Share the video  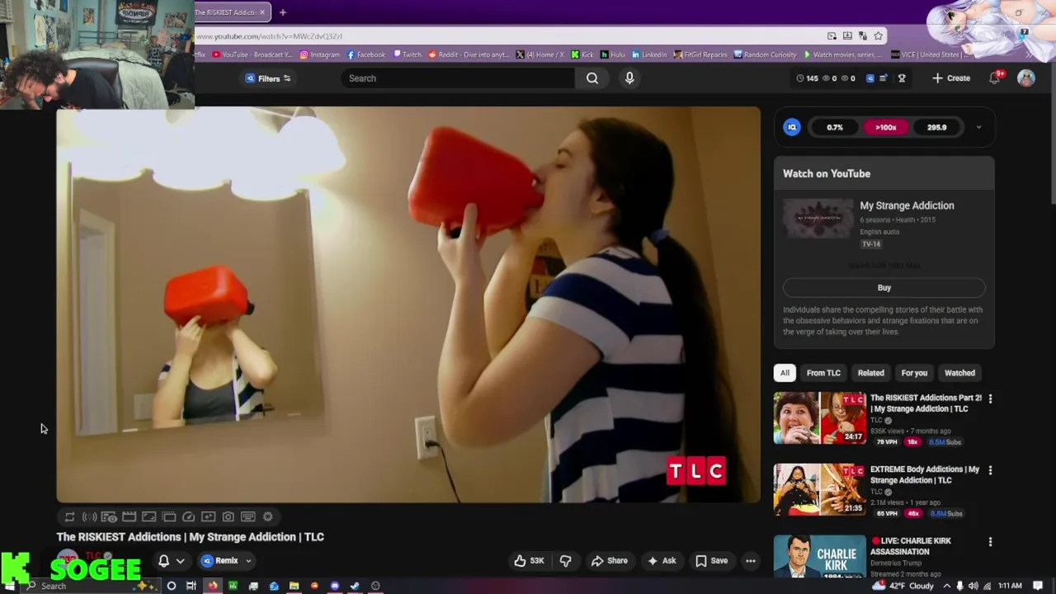(x=609, y=561)
